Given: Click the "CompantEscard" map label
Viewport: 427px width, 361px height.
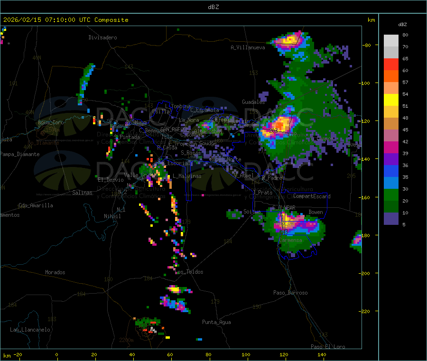Looking at the screenshot, I should (x=312, y=196).
